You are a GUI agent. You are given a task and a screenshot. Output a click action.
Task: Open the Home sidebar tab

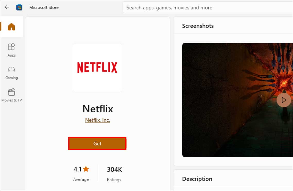click(x=11, y=27)
